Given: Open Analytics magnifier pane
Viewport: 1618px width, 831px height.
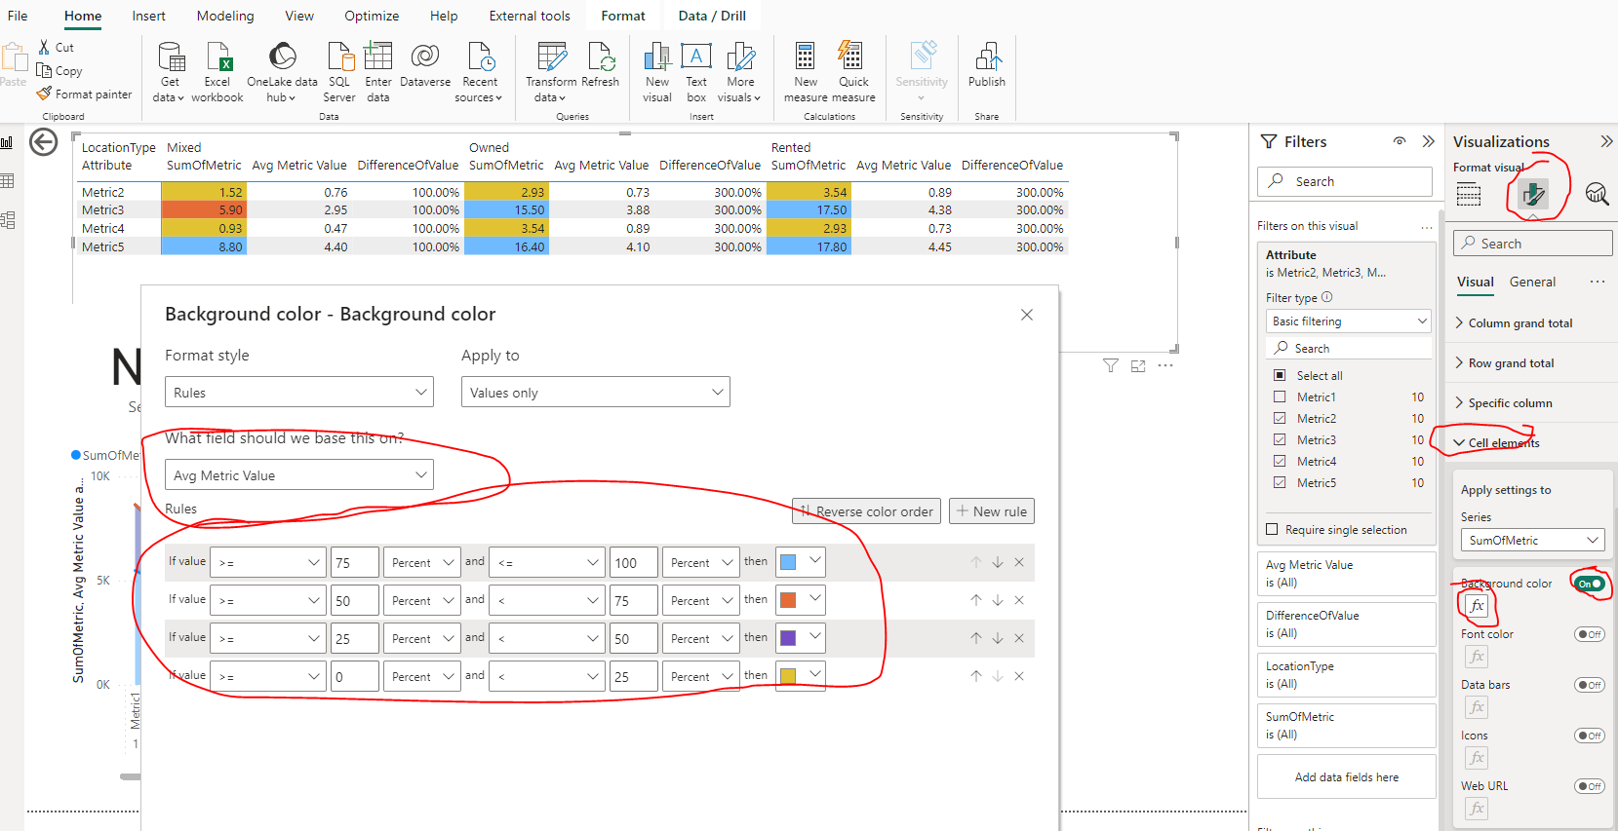Looking at the screenshot, I should (1597, 193).
